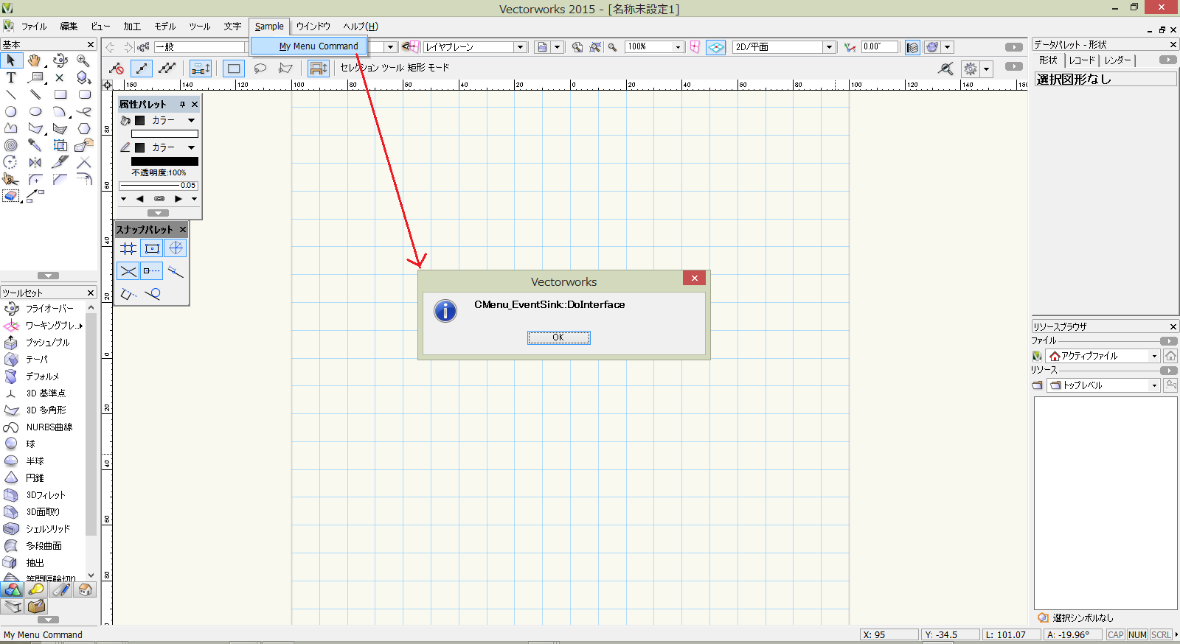Screen dimensions: 1180x644
Task: Switch to the レコード tab
Action: point(1082,60)
